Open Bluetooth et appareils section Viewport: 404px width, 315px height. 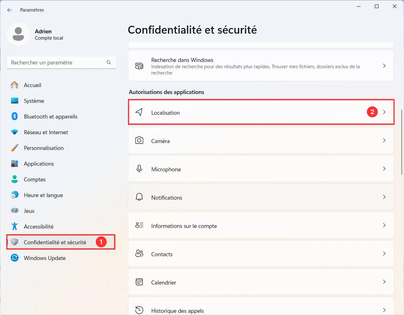[x=51, y=117]
